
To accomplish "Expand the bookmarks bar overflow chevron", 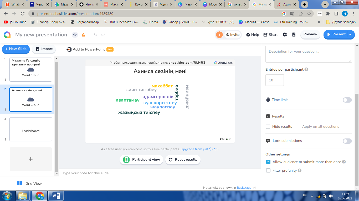I will pyautogui.click(x=319, y=22).
